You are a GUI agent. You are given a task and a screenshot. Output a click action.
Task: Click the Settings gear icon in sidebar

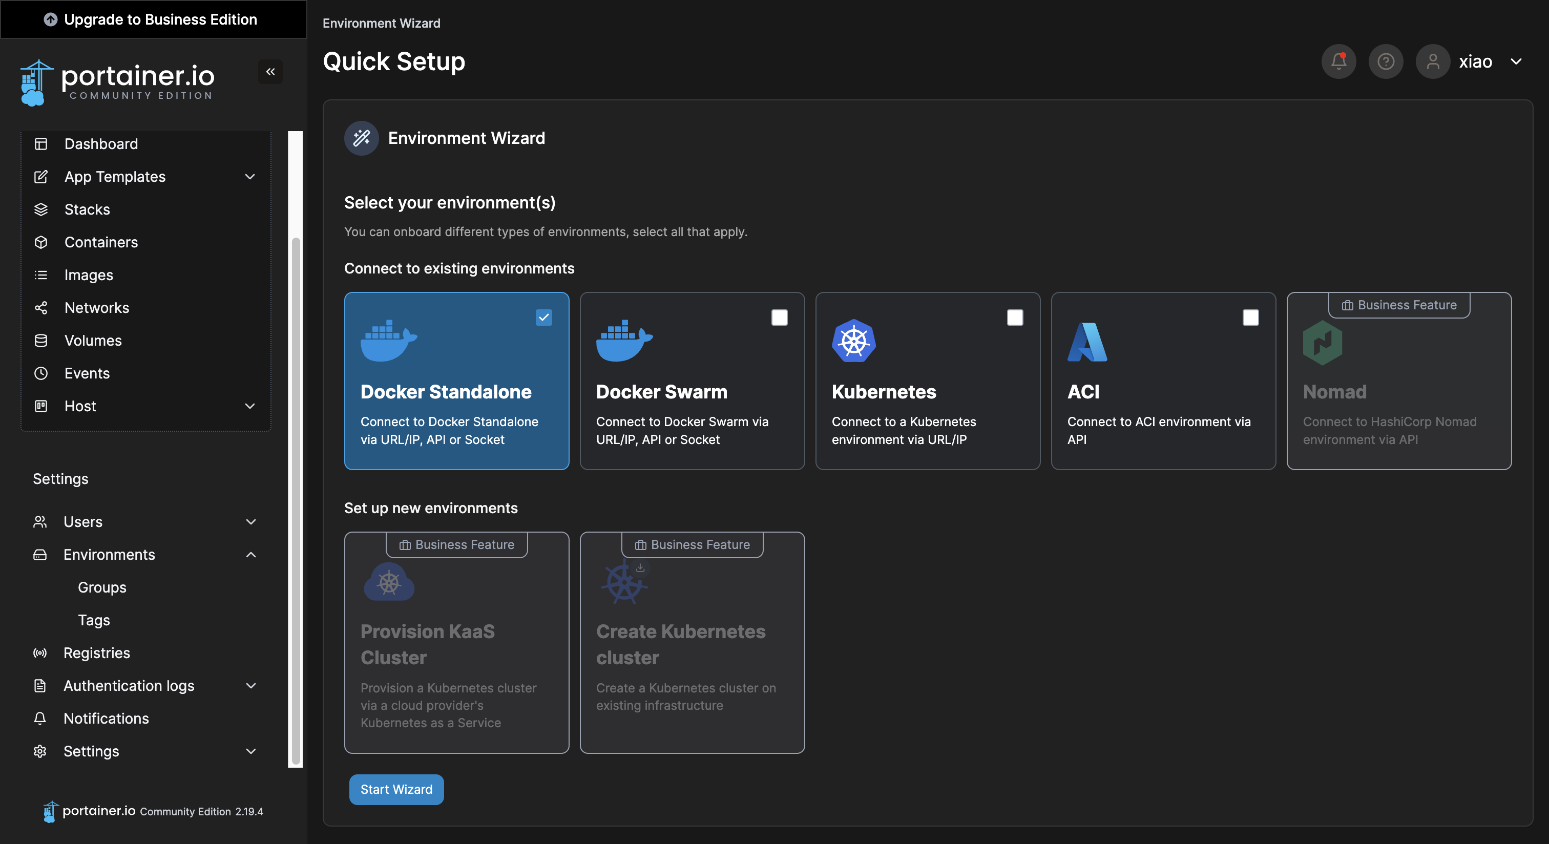(39, 751)
